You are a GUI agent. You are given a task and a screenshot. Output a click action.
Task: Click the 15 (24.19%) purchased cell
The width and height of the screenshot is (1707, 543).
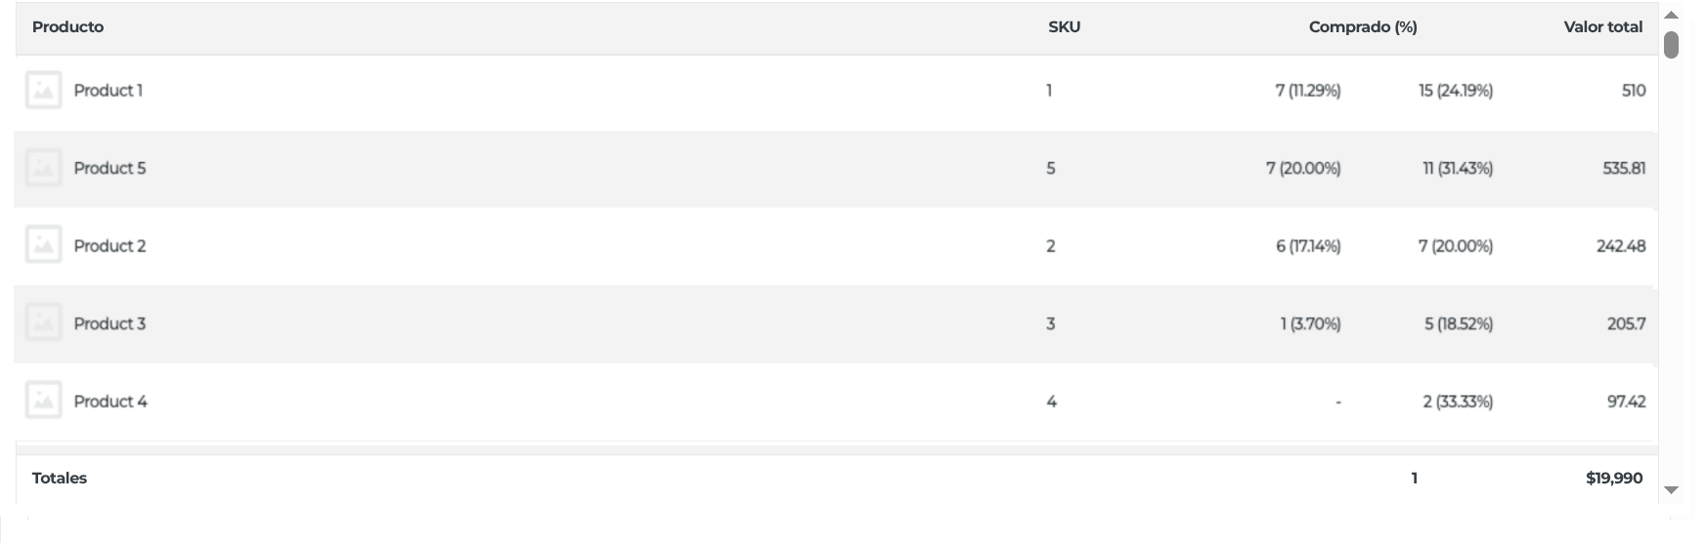pyautogui.click(x=1456, y=90)
